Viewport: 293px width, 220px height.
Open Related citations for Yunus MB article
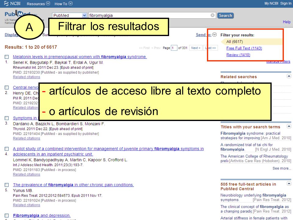coord(27,205)
